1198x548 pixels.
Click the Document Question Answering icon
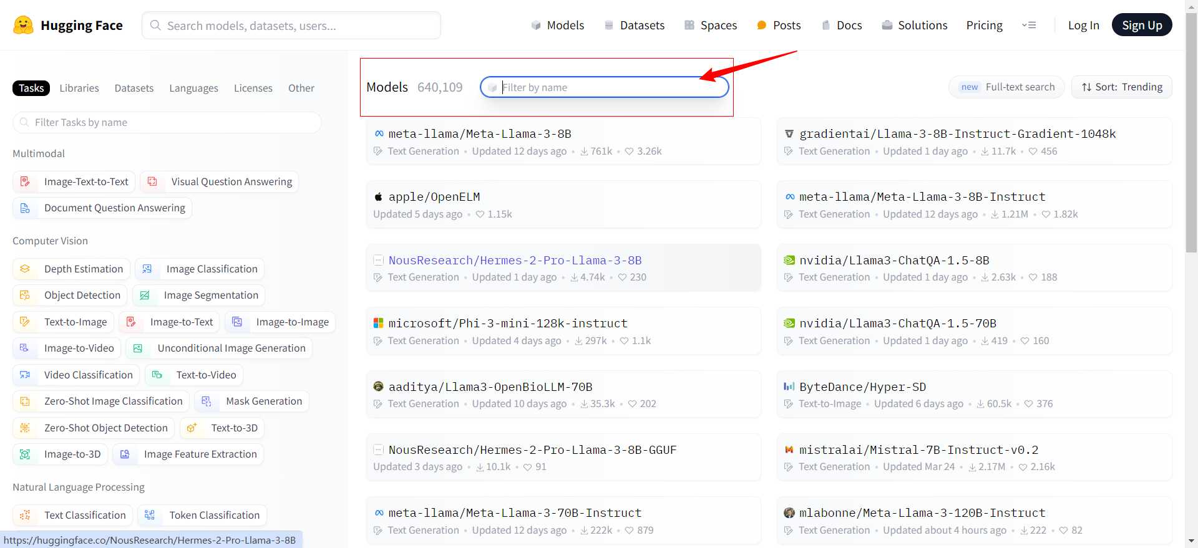25,208
